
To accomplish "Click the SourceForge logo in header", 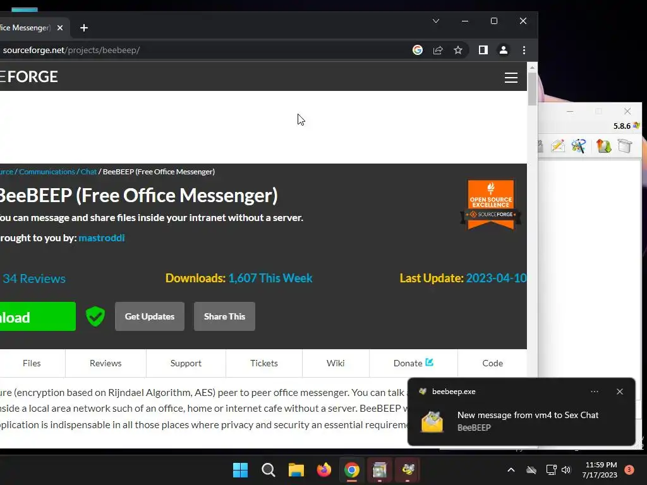I will click(29, 76).
